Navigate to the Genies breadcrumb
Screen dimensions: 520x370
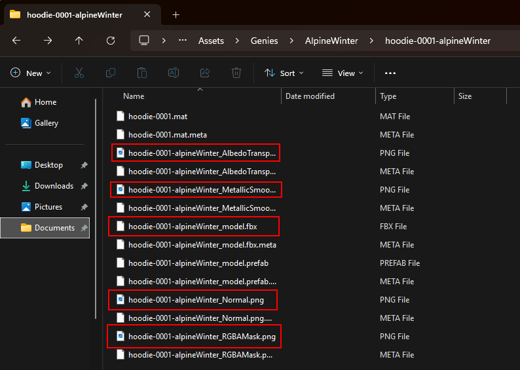[x=264, y=41]
